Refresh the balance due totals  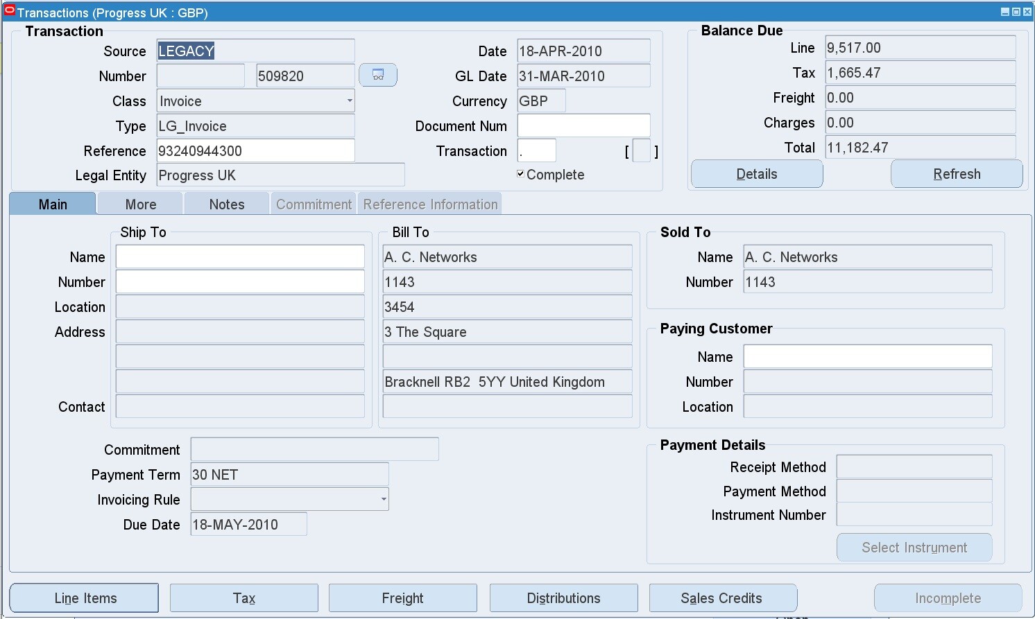[956, 173]
